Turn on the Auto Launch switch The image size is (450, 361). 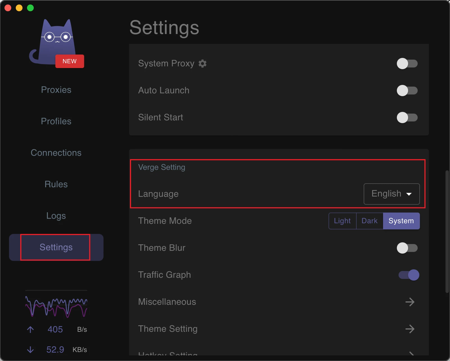pyautogui.click(x=407, y=91)
